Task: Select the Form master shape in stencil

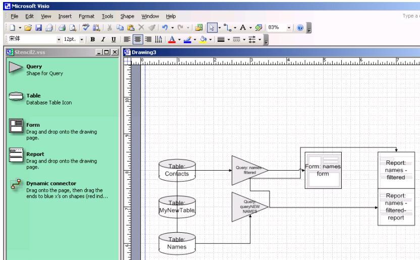Action: coord(16,126)
